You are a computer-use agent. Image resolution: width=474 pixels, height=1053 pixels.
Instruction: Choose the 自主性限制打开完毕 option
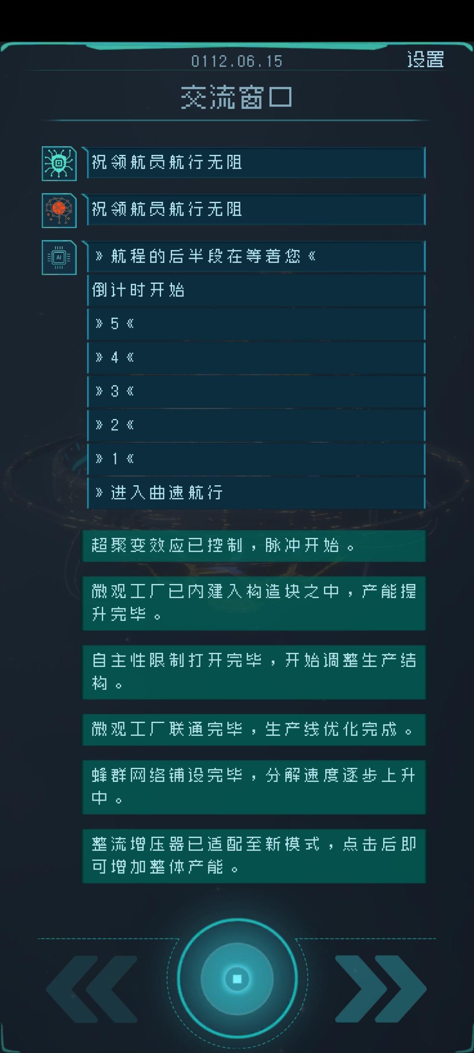[x=254, y=672]
